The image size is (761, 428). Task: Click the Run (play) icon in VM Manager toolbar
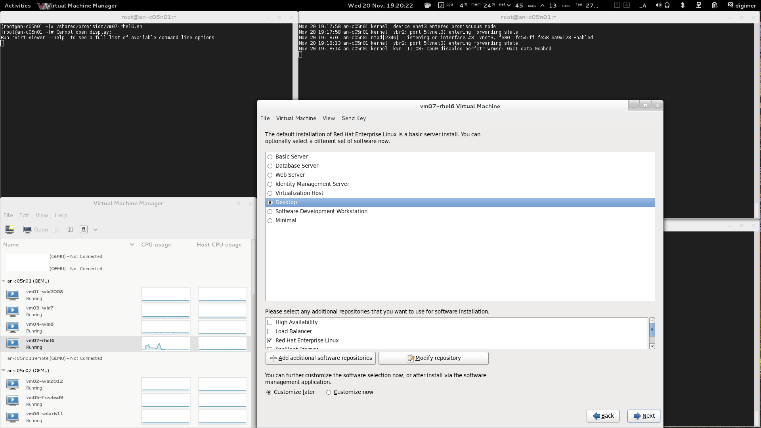(x=57, y=229)
